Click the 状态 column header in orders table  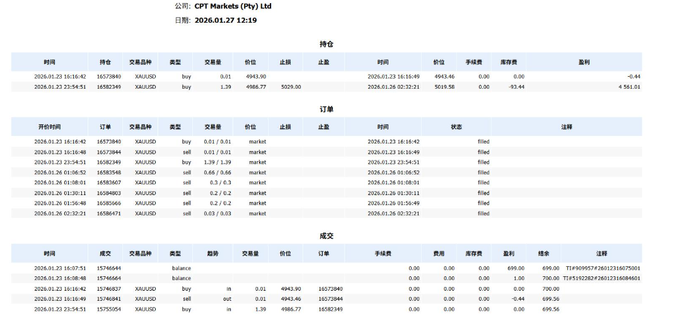[x=456, y=126]
